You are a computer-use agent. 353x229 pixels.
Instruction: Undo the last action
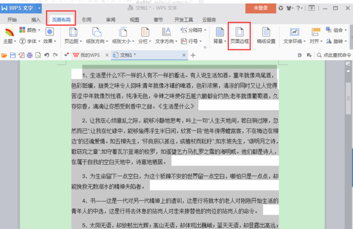click(x=47, y=55)
